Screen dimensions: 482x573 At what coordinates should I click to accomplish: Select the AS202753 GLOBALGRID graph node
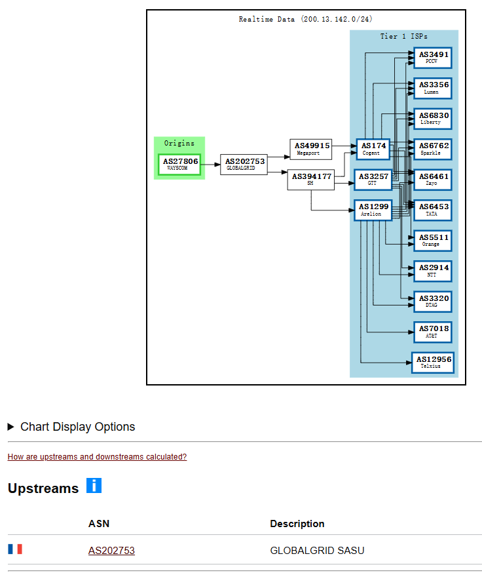coord(244,165)
